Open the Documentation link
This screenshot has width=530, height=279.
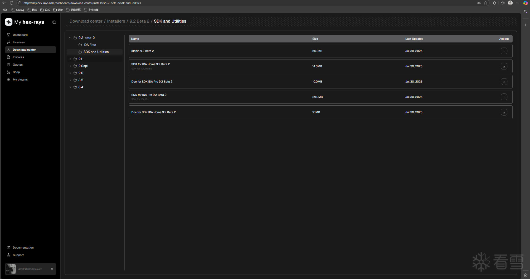23,248
